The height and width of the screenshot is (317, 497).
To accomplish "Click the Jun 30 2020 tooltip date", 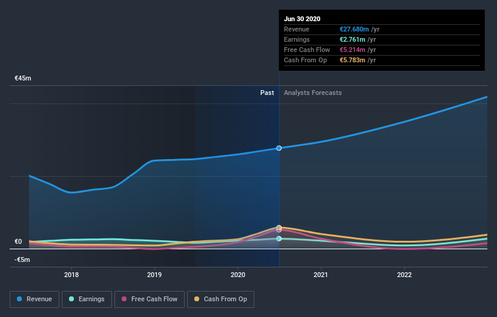I will [x=302, y=19].
